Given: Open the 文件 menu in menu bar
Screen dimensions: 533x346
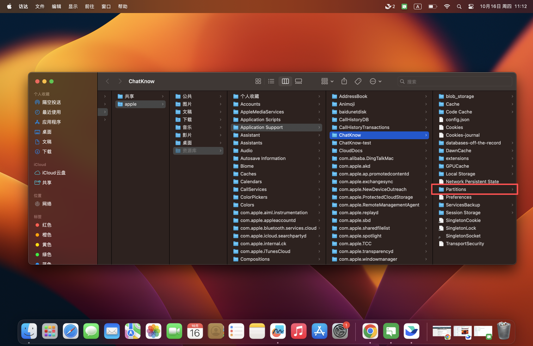Looking at the screenshot, I should [40, 6].
